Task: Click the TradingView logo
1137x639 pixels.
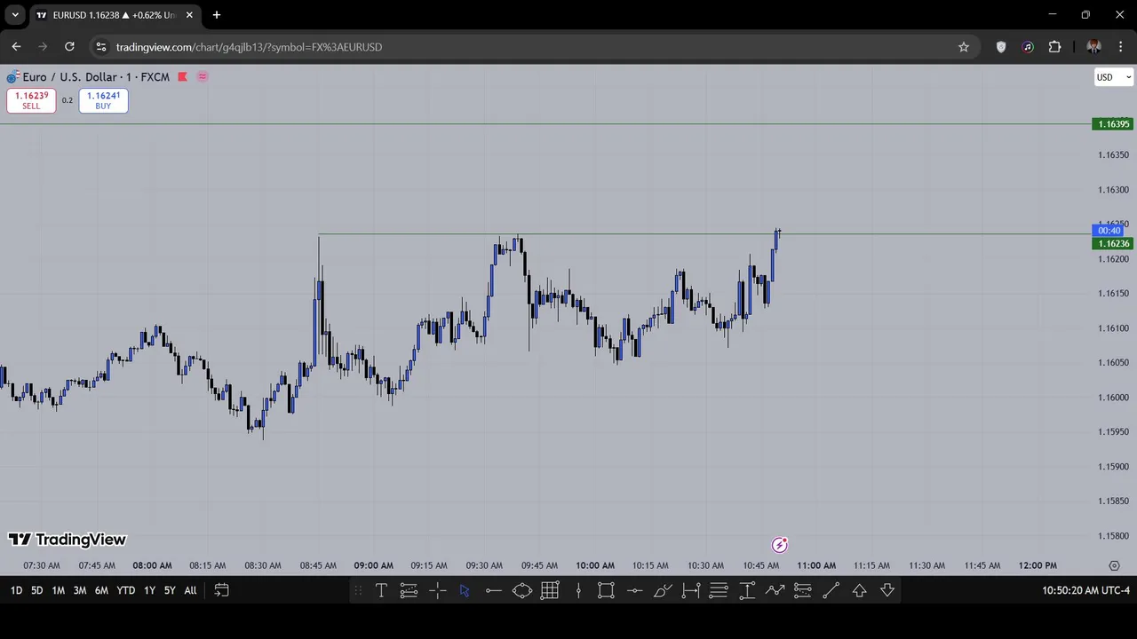Action: click(x=68, y=540)
